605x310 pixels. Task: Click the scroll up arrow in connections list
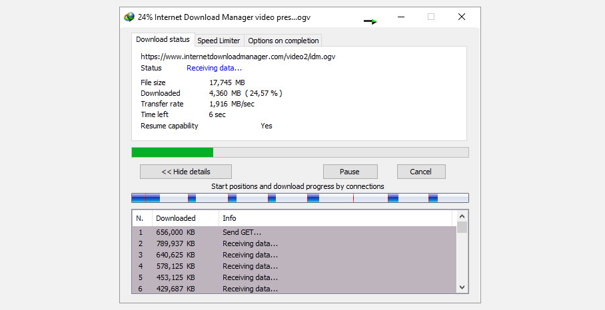[462, 216]
